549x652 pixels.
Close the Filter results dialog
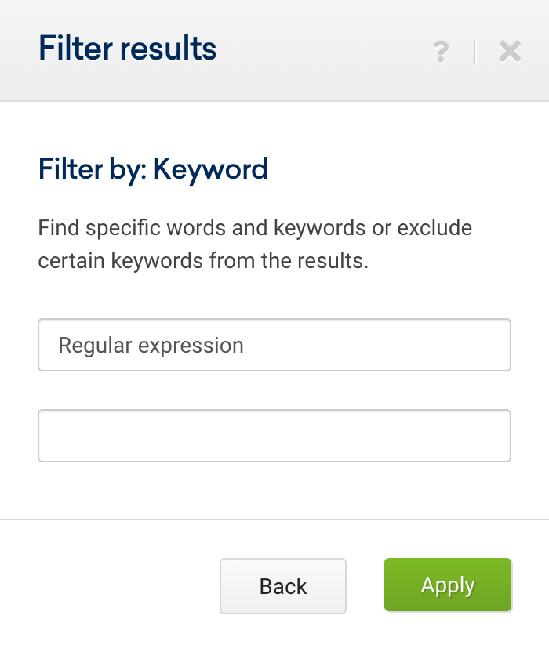point(510,52)
